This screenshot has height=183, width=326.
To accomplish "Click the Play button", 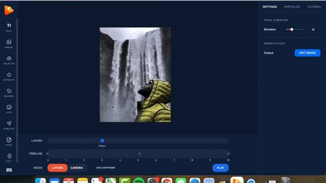I will [221, 168].
